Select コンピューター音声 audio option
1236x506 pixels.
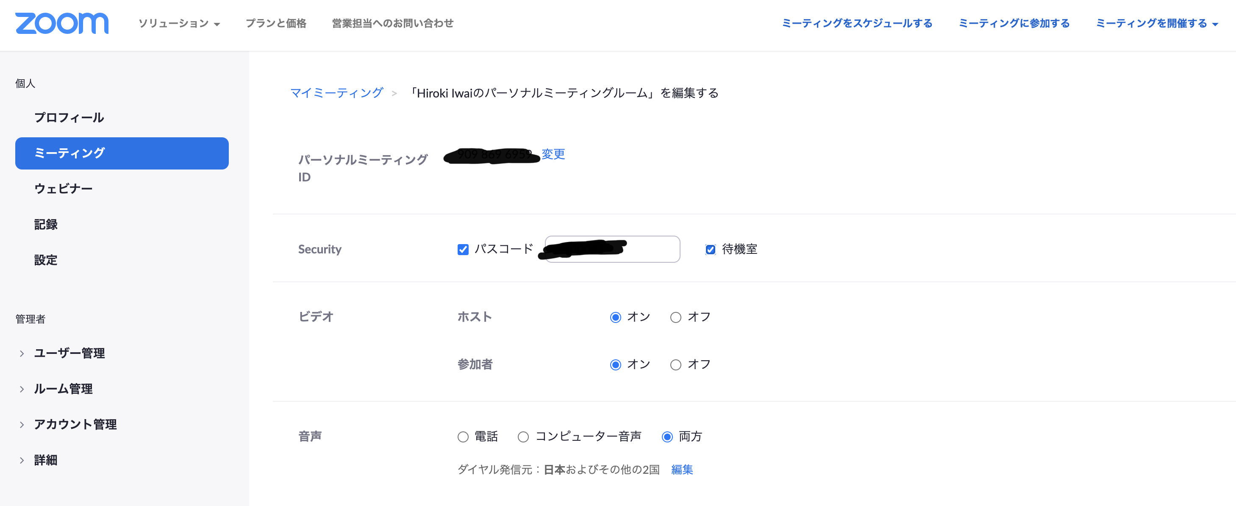point(523,437)
